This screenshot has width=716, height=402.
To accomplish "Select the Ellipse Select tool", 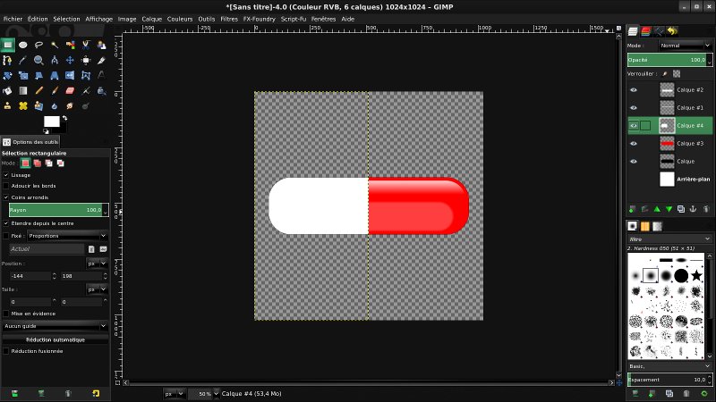I will coord(23,45).
